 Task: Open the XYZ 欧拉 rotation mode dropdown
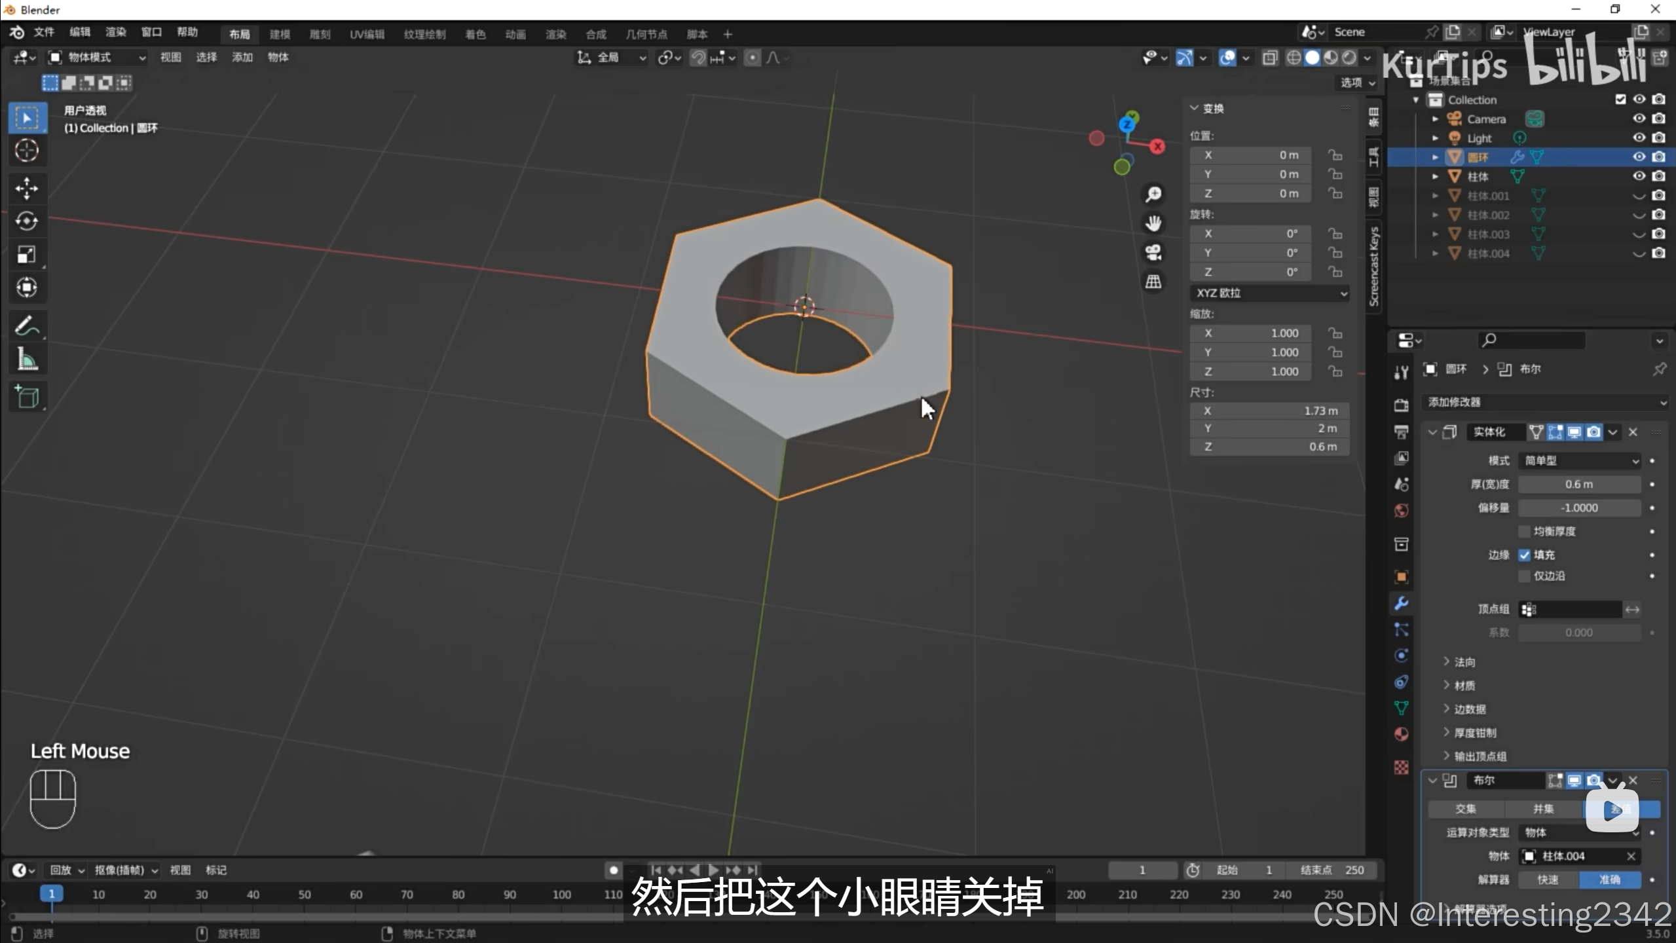point(1269,293)
